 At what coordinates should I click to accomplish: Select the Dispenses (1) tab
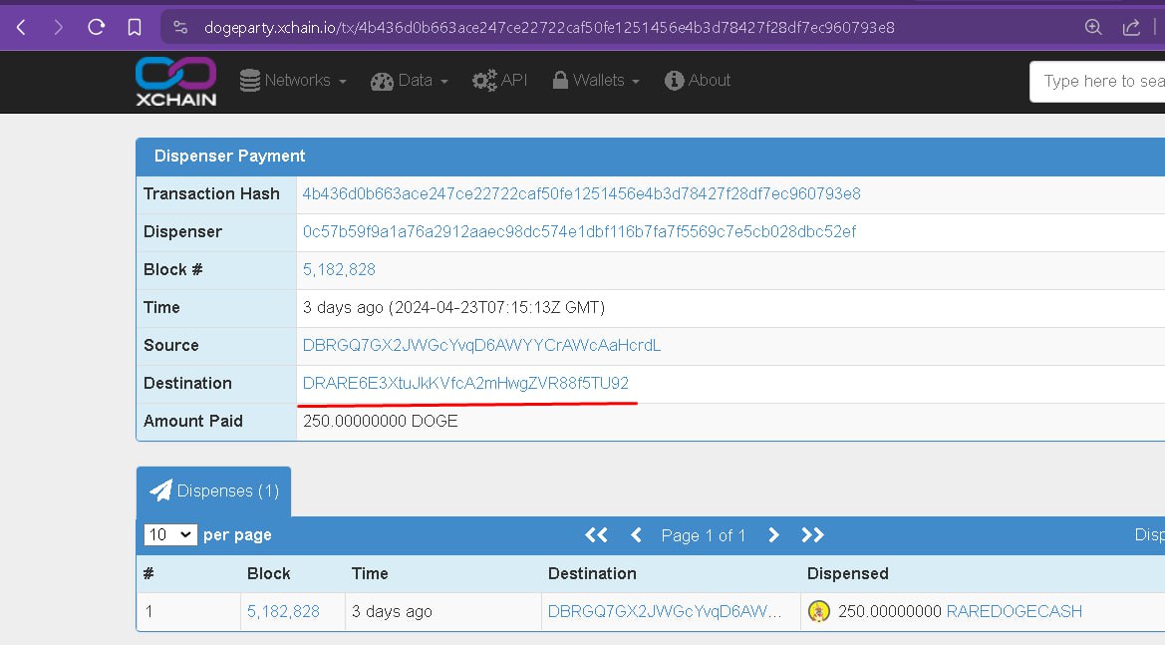pos(214,491)
